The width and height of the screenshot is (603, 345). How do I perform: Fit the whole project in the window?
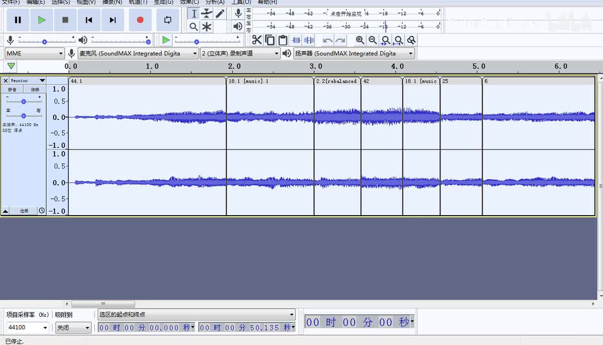398,40
